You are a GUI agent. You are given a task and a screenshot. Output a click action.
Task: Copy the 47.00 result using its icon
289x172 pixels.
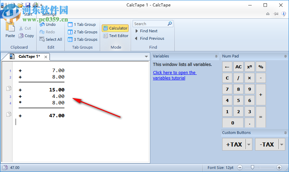(9, 114)
